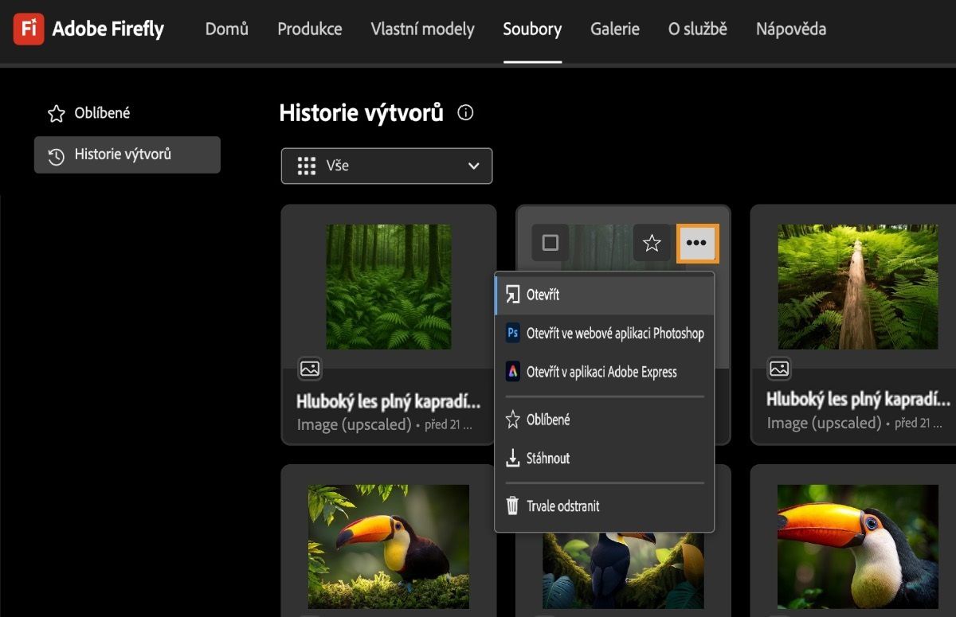Expand the Vše filter dropdown
Screen dimensions: 956x617
[x=386, y=166]
